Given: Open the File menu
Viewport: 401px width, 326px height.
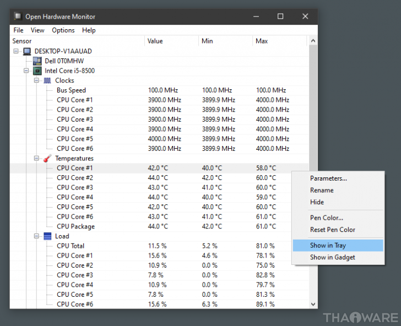Looking at the screenshot, I should click(x=18, y=30).
